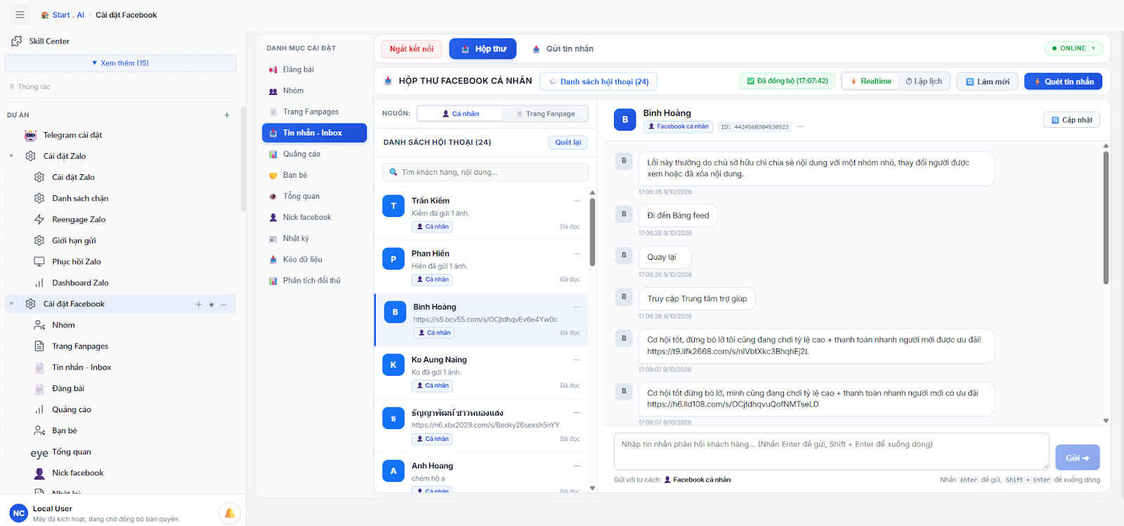
Task: Collapse the Cài đặt Facebook tree
Action: [x=11, y=304]
